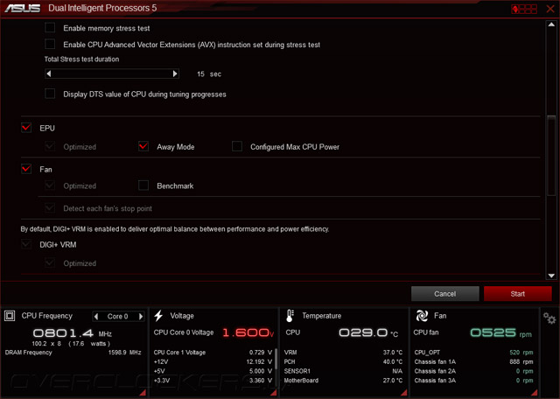Click the Fan panel spinner icon

tap(422, 316)
